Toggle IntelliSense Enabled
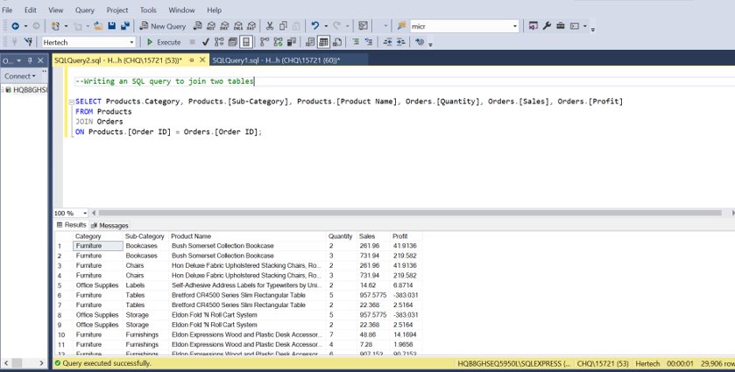 click(x=245, y=42)
